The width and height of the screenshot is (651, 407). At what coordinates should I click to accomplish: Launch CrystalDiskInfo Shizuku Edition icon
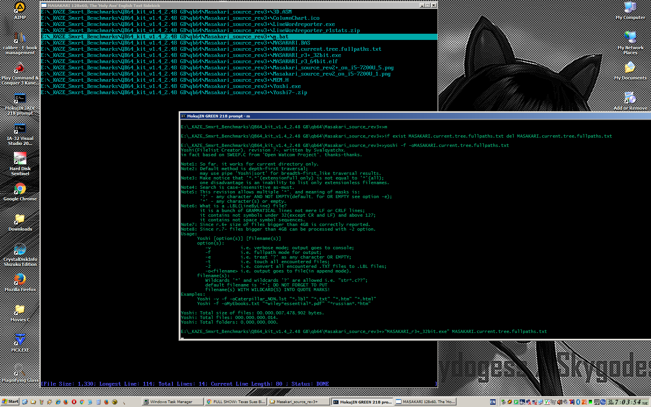(20, 255)
